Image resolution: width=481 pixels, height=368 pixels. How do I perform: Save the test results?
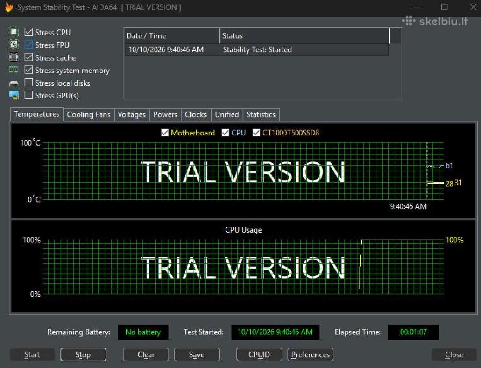tap(197, 355)
